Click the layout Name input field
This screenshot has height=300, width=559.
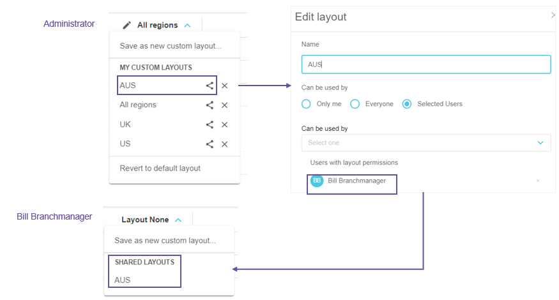pos(425,64)
